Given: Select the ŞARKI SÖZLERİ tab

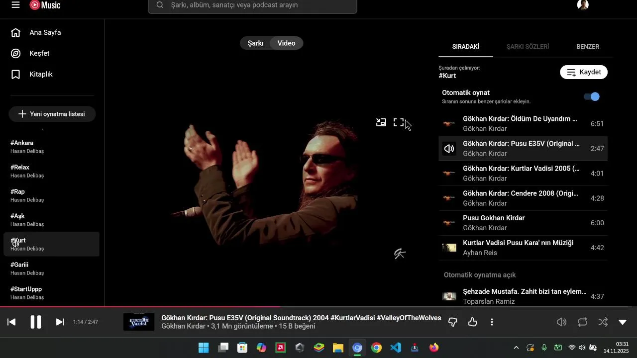Looking at the screenshot, I should click(528, 47).
